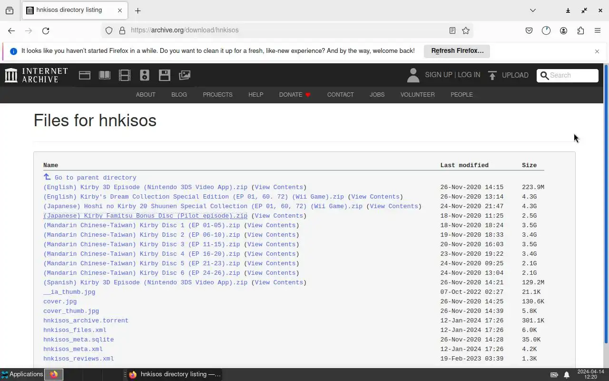The width and height of the screenshot is (609, 381).
Task: Click LOG IN link
Action: point(469,75)
